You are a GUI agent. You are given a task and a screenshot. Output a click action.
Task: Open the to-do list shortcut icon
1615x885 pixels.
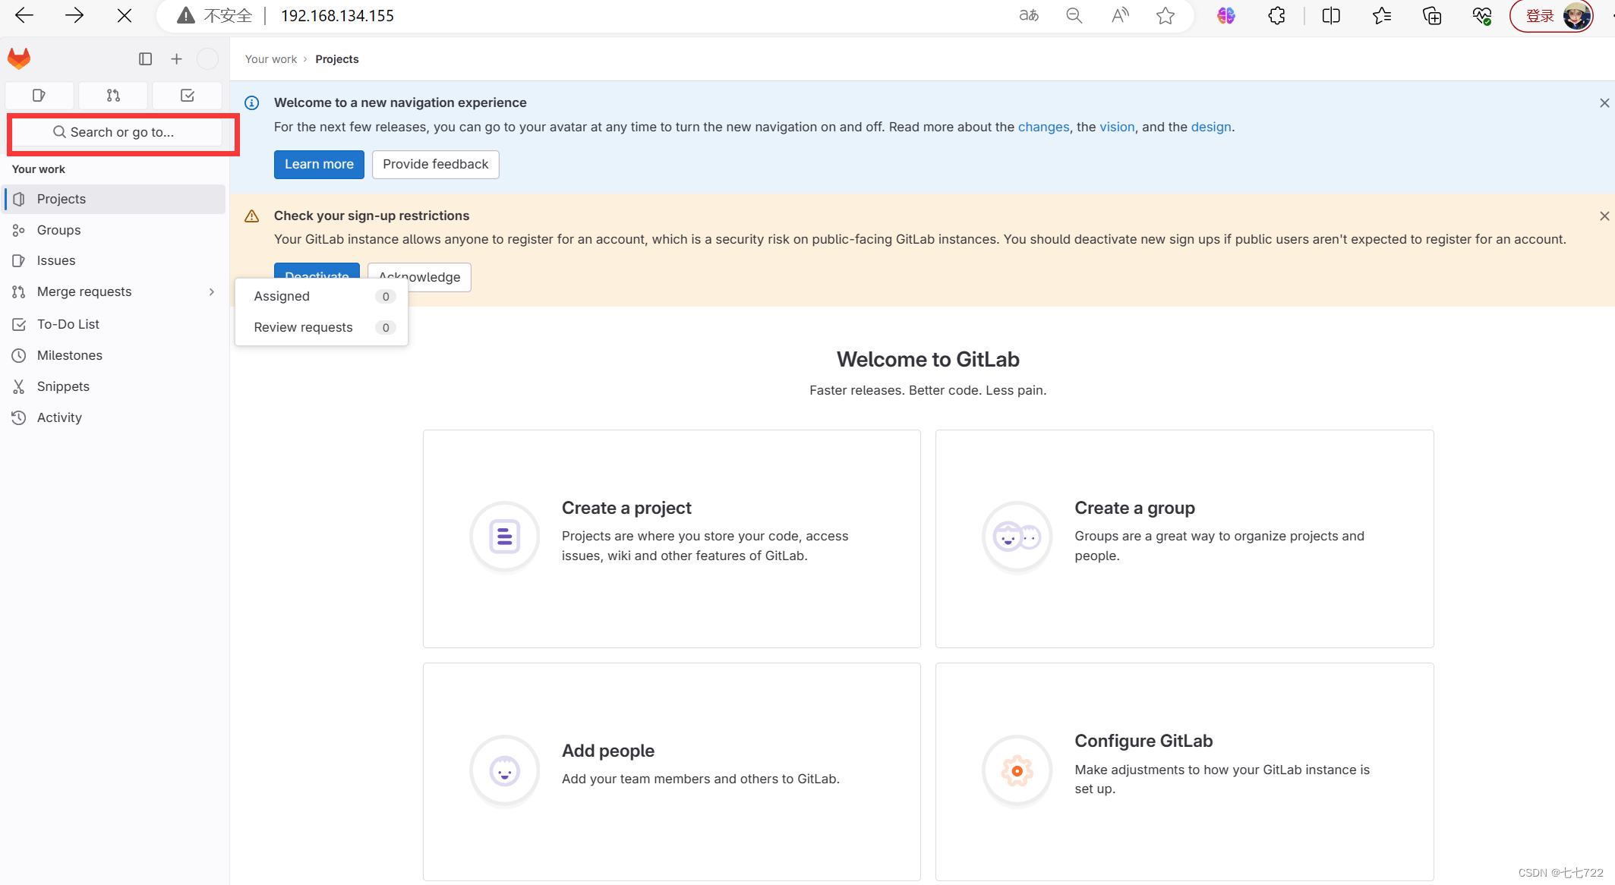[x=187, y=96]
